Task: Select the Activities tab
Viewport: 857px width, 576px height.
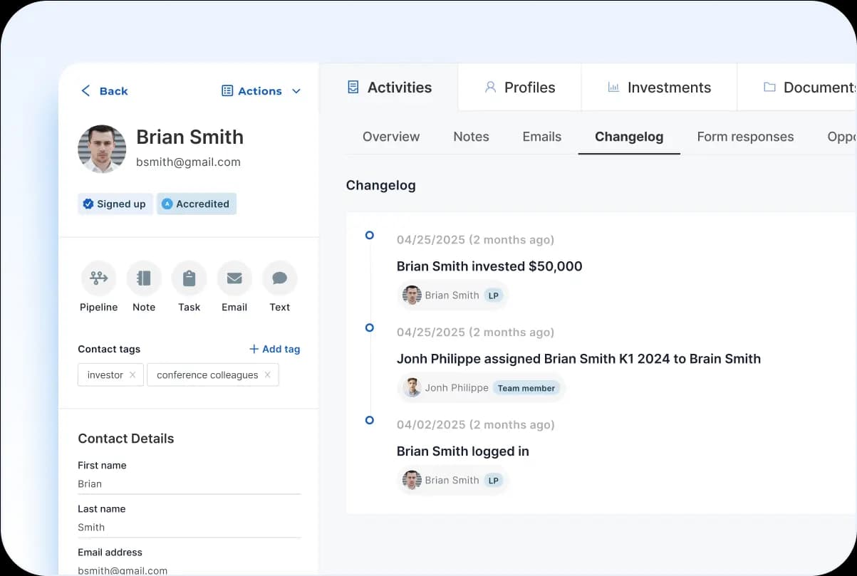Action: click(x=389, y=88)
